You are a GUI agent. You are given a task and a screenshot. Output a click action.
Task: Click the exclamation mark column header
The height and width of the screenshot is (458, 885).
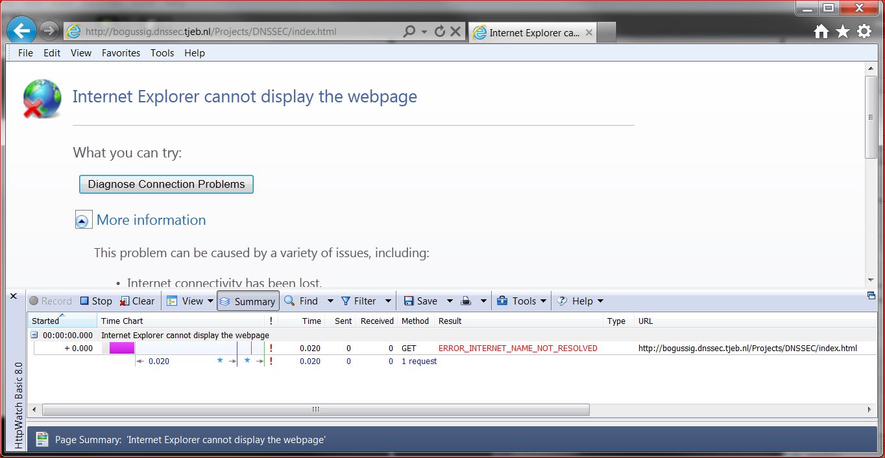271,321
